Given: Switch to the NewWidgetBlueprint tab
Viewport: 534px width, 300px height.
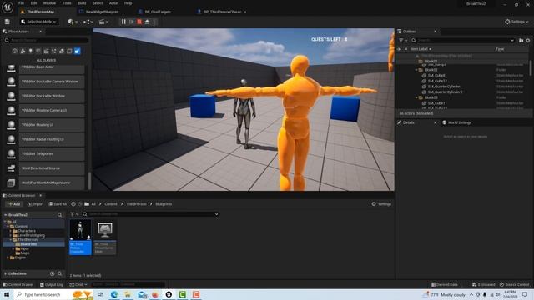Looking at the screenshot, I should (x=102, y=12).
